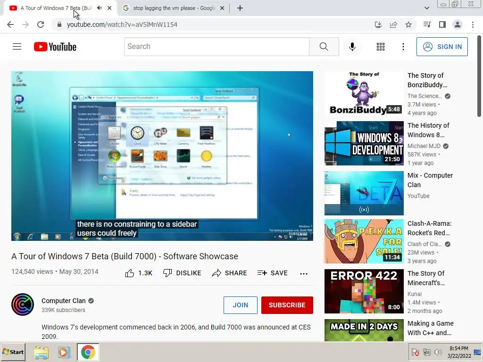The height and width of the screenshot is (362, 483).
Task: Open the YouTube hamburger guide menu
Action: [17, 47]
